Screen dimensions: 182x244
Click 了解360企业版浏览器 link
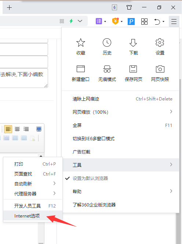tap(94, 205)
